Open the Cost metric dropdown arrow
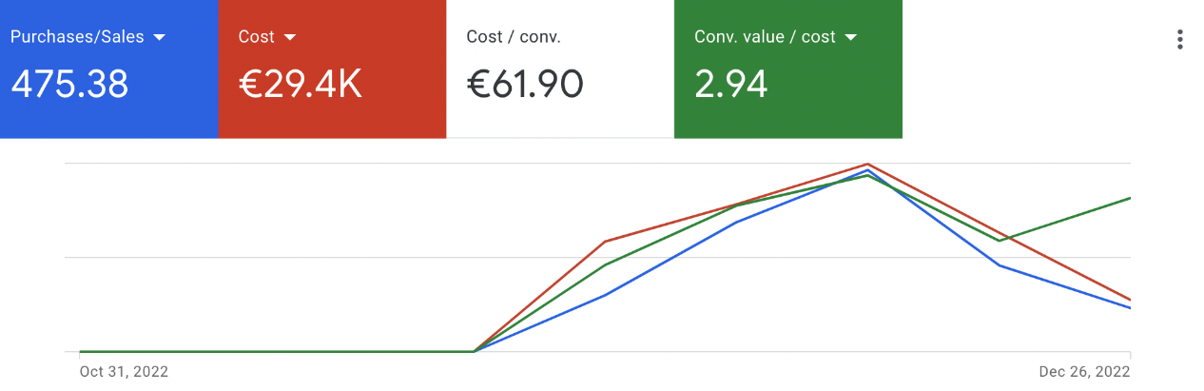 pos(290,37)
